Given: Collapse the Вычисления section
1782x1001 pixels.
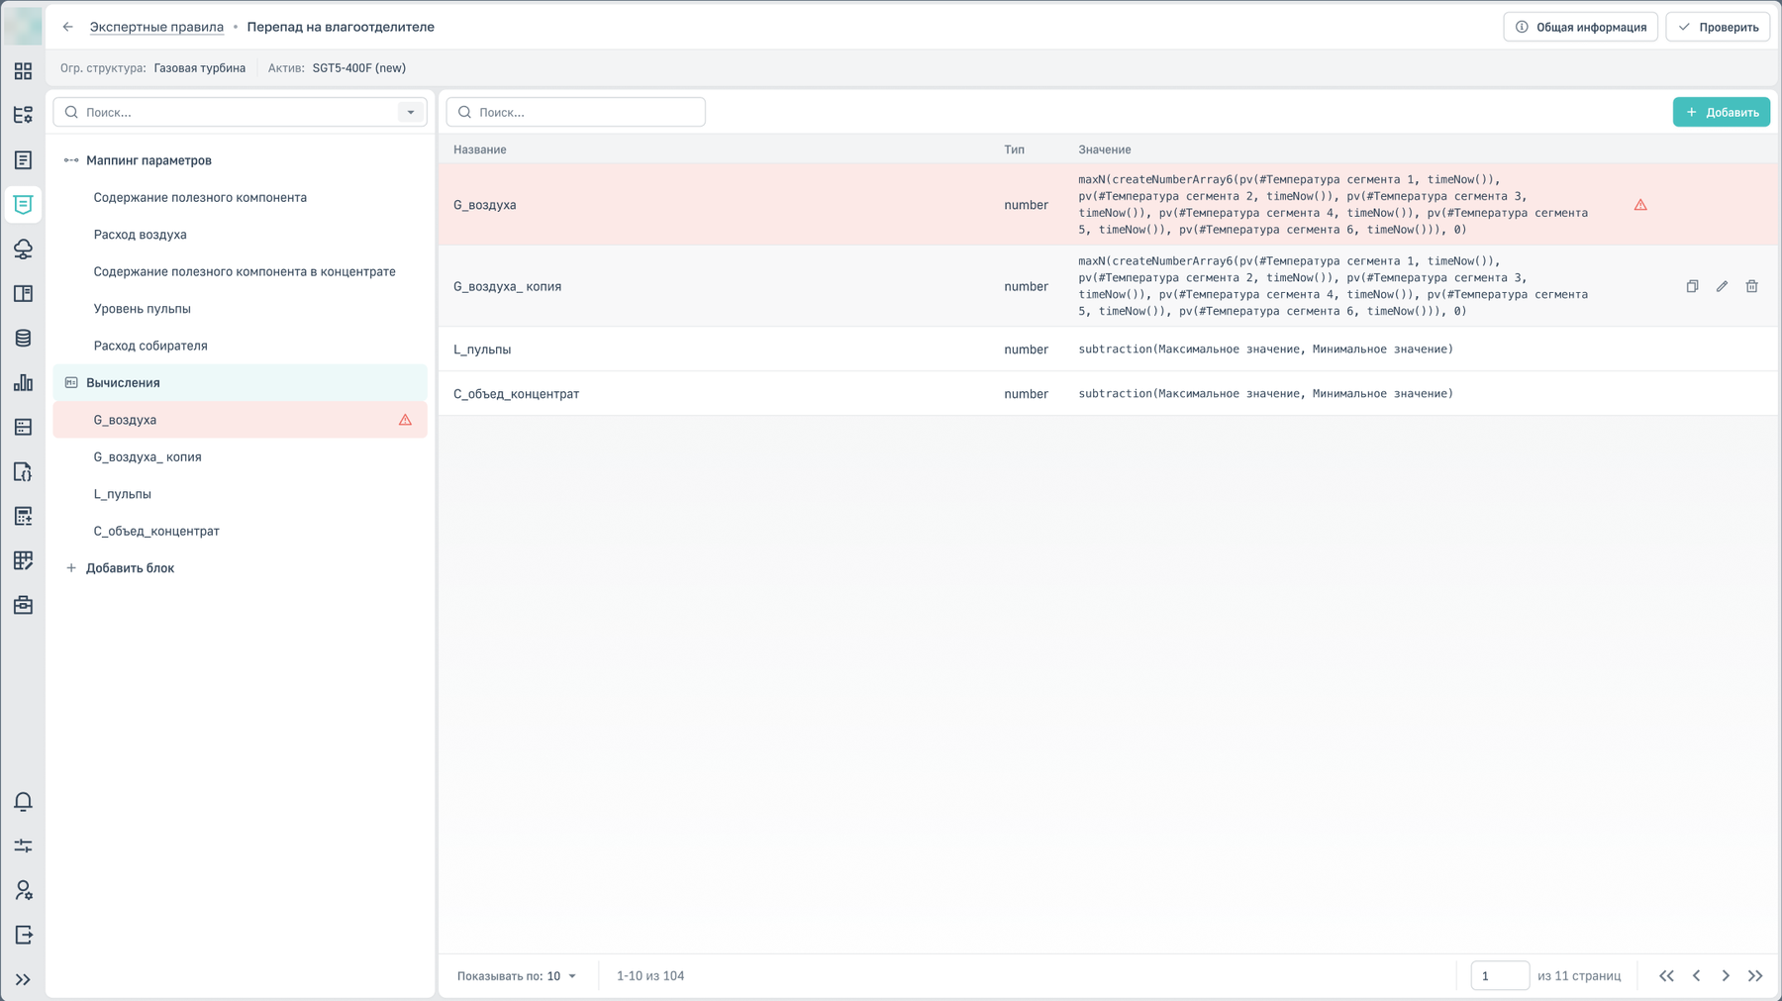Looking at the screenshot, I should pos(71,382).
